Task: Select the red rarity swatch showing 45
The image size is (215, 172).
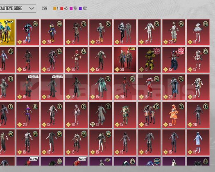Action: tap(62, 8)
